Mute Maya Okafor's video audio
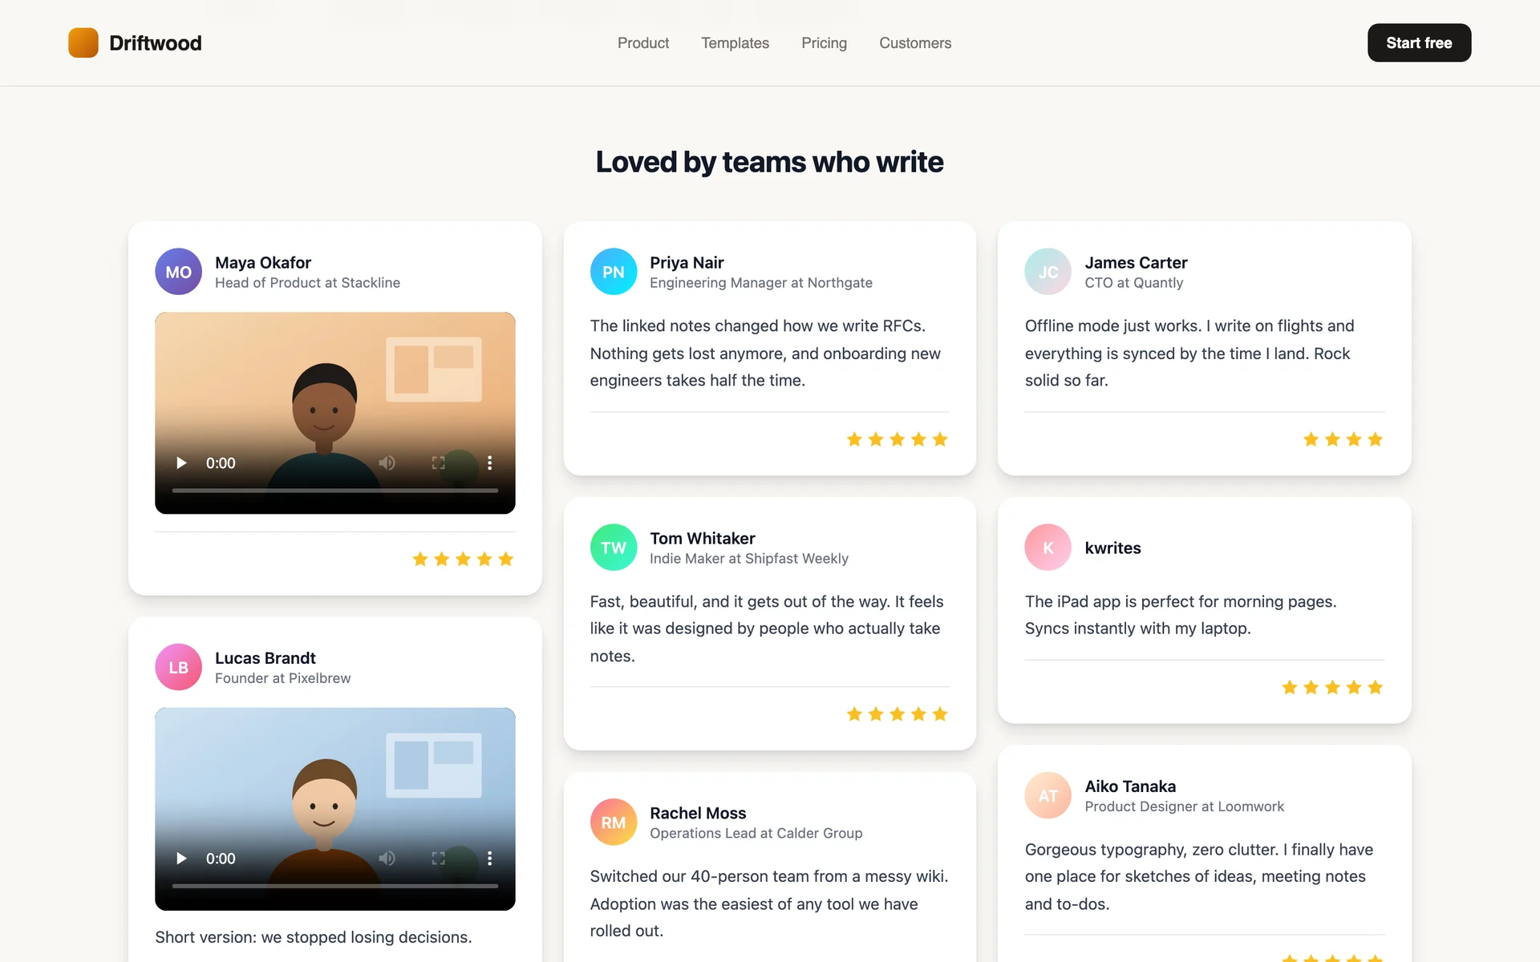The width and height of the screenshot is (1540, 962). (x=387, y=463)
